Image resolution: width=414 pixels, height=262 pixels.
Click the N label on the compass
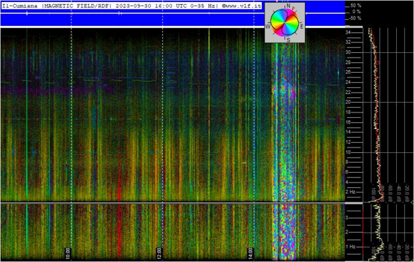point(289,5)
